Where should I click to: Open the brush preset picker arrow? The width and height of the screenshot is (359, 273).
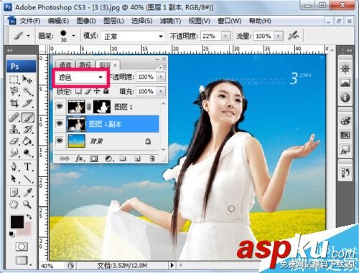click(73, 36)
